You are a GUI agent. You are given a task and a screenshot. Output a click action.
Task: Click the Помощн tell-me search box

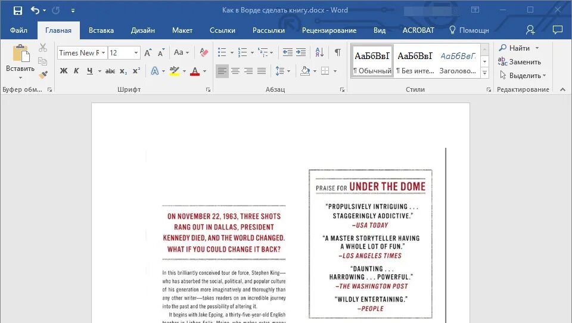469,30
